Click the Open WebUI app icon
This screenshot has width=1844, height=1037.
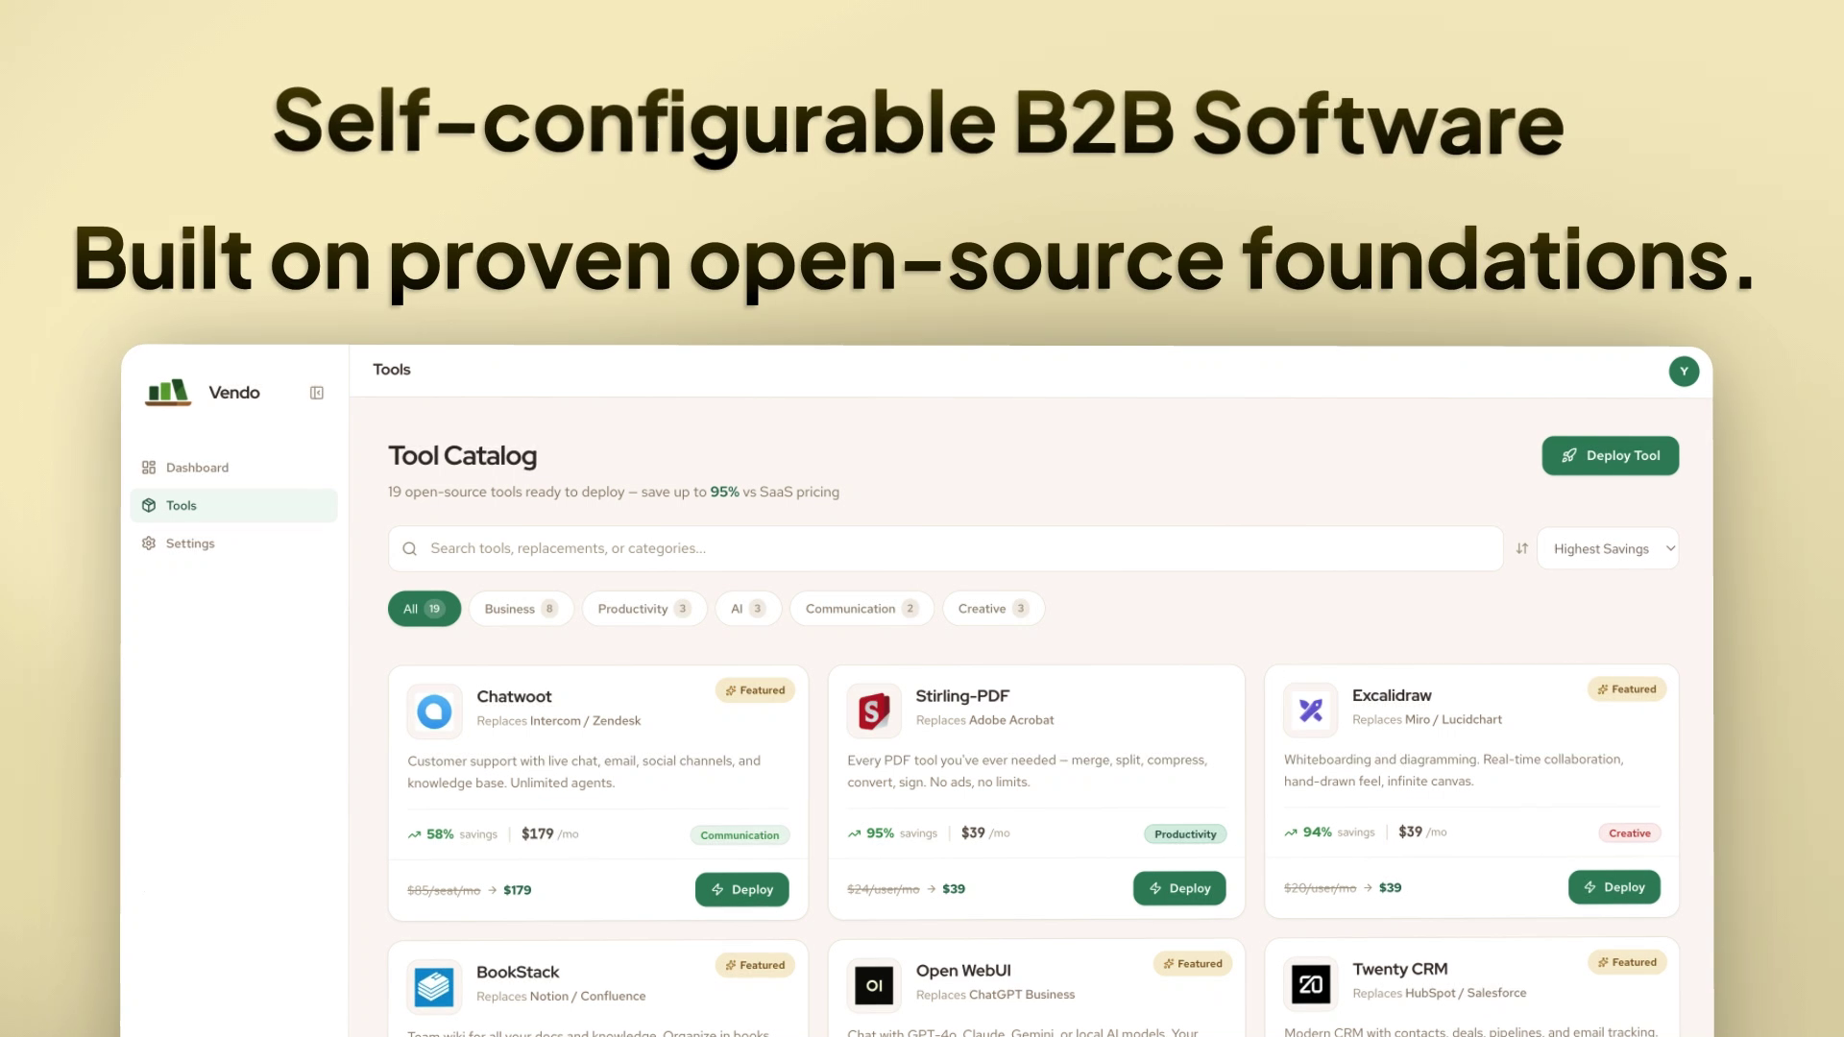click(873, 985)
